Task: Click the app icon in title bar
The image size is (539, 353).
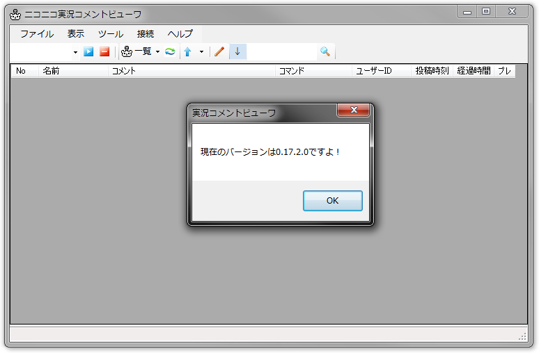Action: (x=15, y=15)
